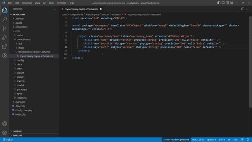This screenshot has height=142, width=252.
Task: Change indentation via Spaces: 4
Action: click(x=211, y=140)
